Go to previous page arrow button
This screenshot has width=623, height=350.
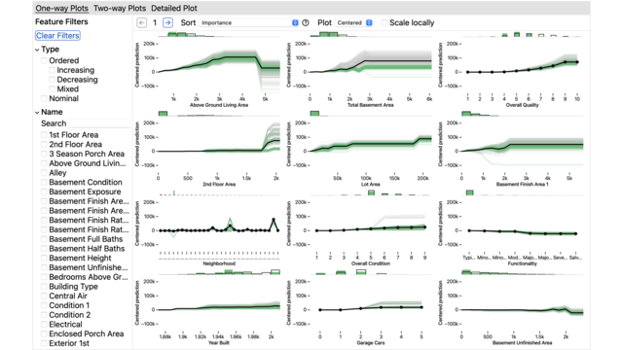[x=141, y=22]
